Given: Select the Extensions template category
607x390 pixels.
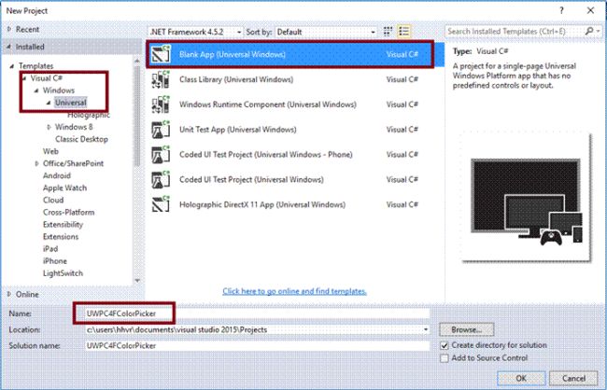Looking at the screenshot, I should point(61,237).
